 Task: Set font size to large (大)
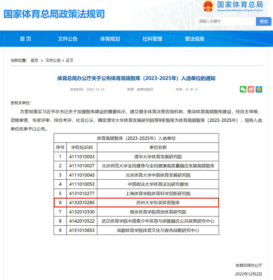coord(187,89)
